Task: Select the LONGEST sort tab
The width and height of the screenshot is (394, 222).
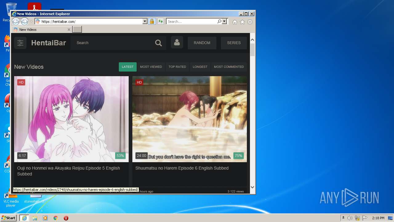Action: point(200,67)
